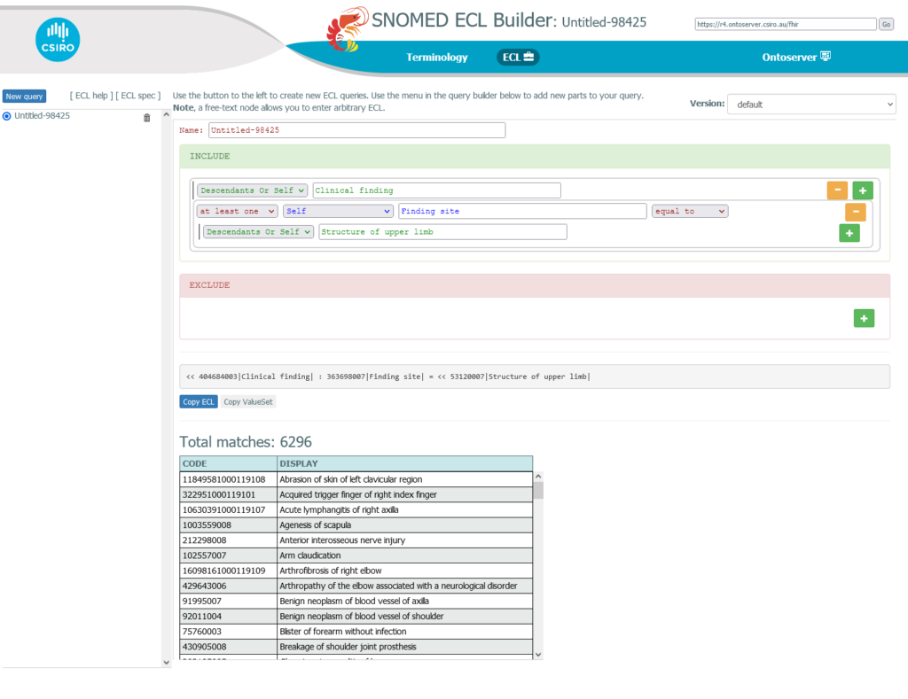Click the query list scroll down arrow
This screenshot has height=699, width=908.
click(166, 663)
